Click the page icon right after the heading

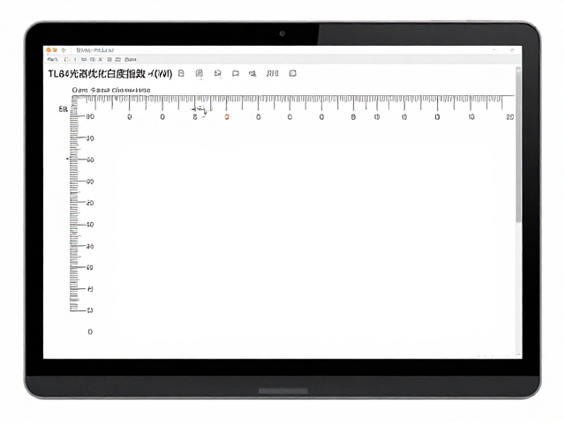click(x=181, y=73)
